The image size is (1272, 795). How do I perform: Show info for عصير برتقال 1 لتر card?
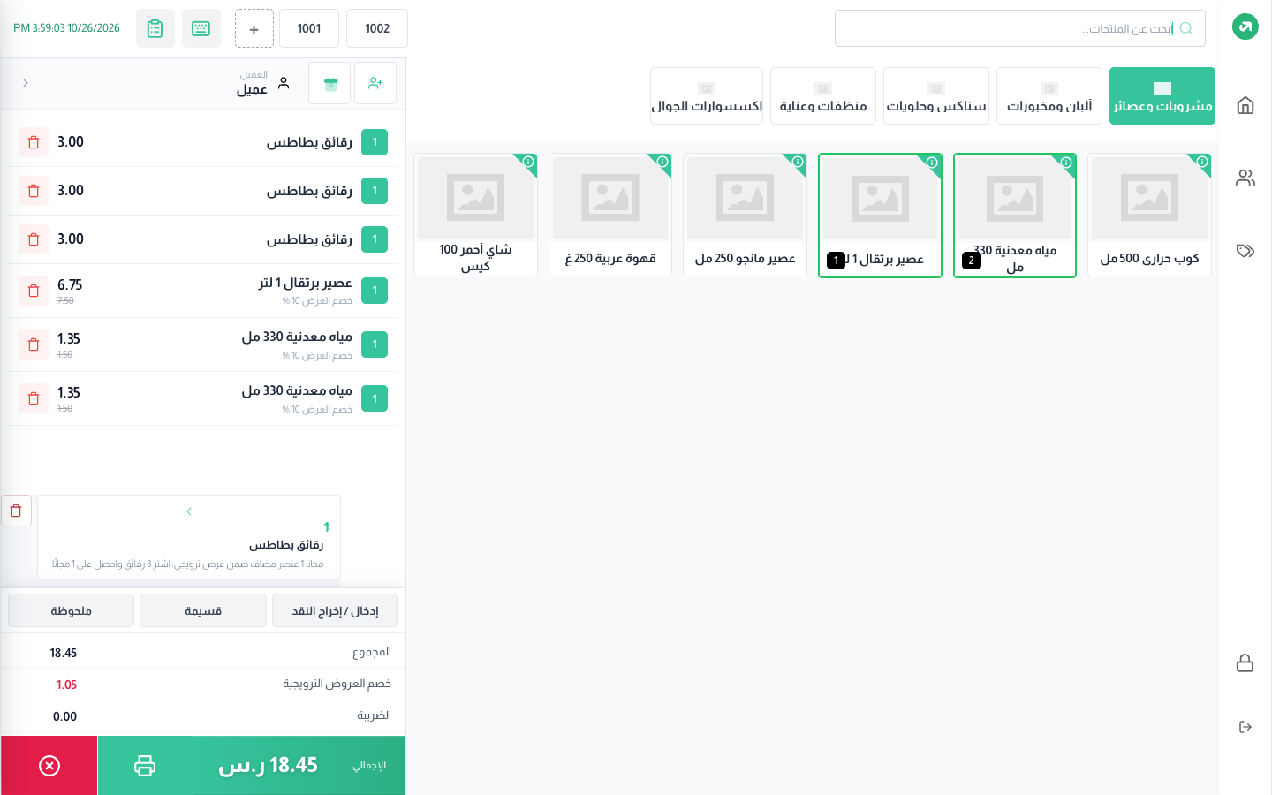pos(932,163)
